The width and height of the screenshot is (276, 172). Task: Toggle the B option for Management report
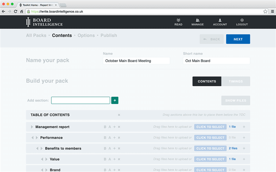[x=105, y=127]
